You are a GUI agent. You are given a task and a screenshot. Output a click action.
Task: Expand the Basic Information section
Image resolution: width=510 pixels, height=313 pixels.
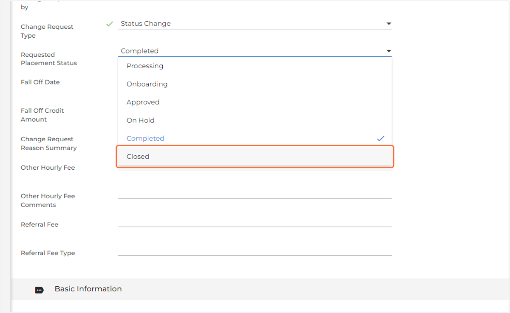261,289
